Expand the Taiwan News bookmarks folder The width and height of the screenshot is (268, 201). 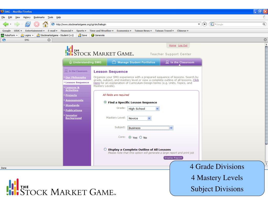[x=143, y=31]
